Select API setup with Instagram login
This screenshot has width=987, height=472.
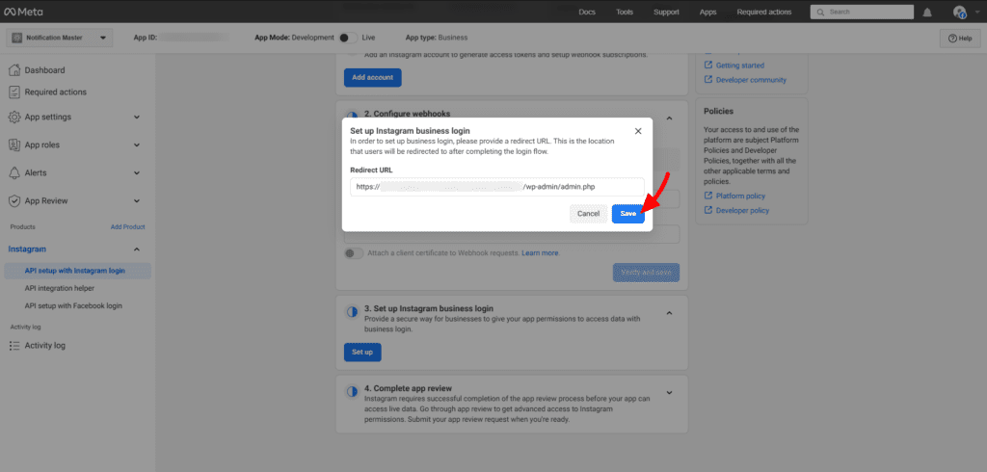tap(77, 271)
